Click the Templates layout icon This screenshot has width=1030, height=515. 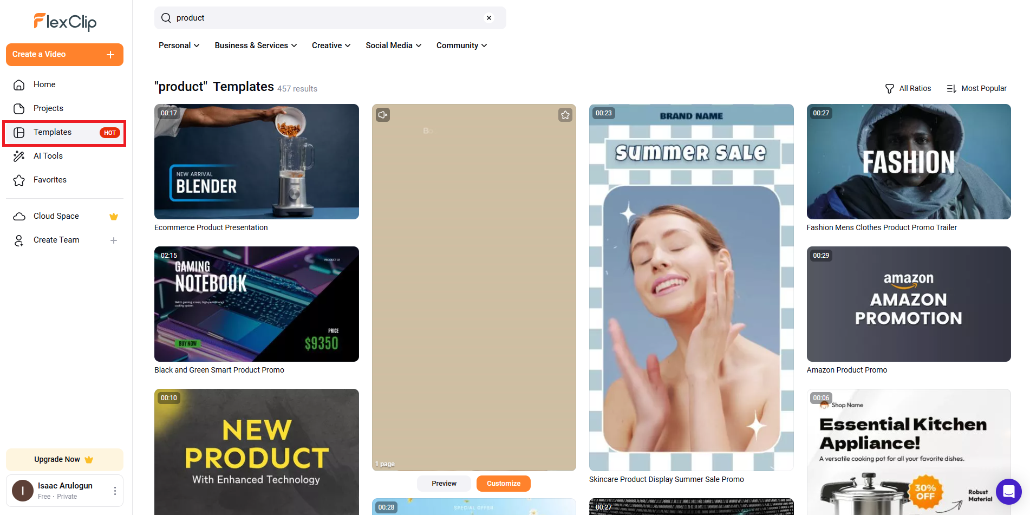click(x=19, y=133)
